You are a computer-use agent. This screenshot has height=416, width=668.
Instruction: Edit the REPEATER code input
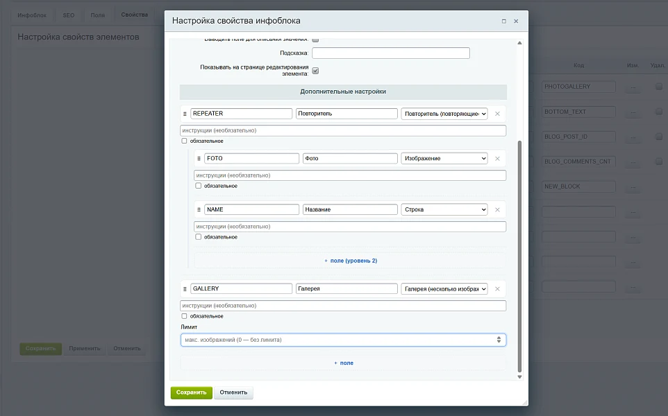tap(241, 114)
